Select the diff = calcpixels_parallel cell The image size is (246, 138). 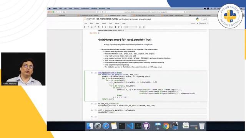tap(152, 111)
